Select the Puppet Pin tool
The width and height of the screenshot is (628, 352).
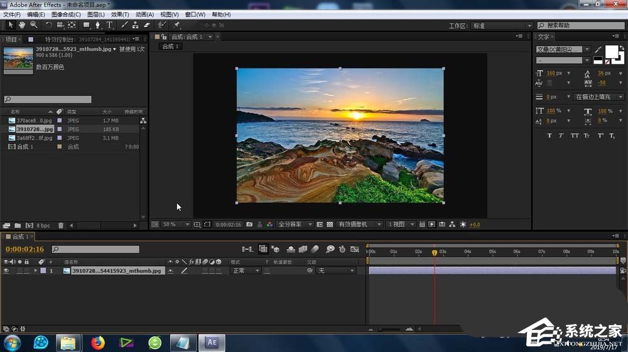pos(176,25)
